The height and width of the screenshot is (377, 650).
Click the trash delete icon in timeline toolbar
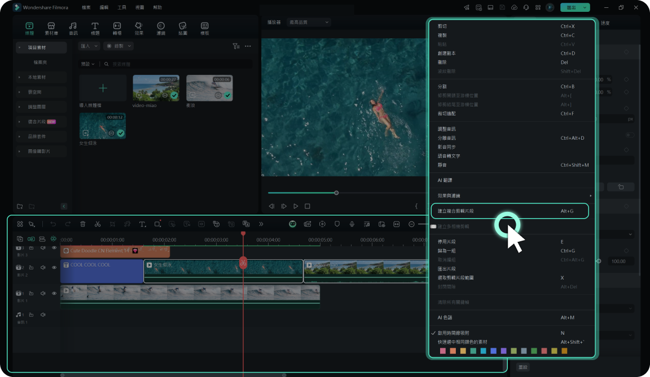(x=83, y=224)
